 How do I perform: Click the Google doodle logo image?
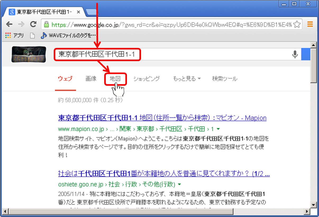point(29,55)
